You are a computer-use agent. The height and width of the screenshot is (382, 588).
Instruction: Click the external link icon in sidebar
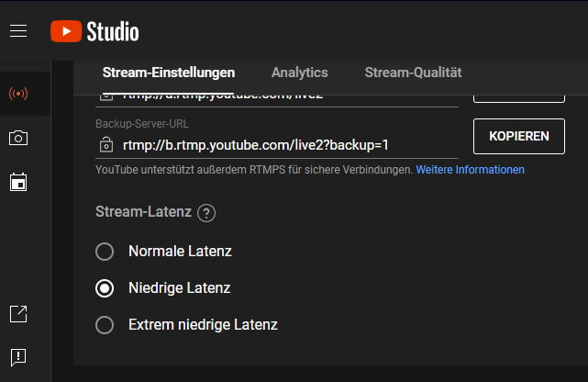[x=18, y=314]
